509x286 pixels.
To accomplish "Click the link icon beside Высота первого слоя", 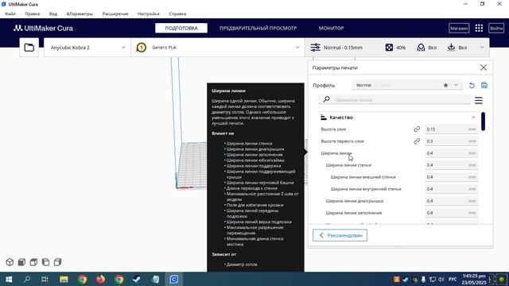I will tap(417, 141).
